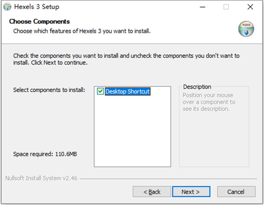Click the Hexels 3 Setup title text
264x205 pixels.
click(x=37, y=7)
